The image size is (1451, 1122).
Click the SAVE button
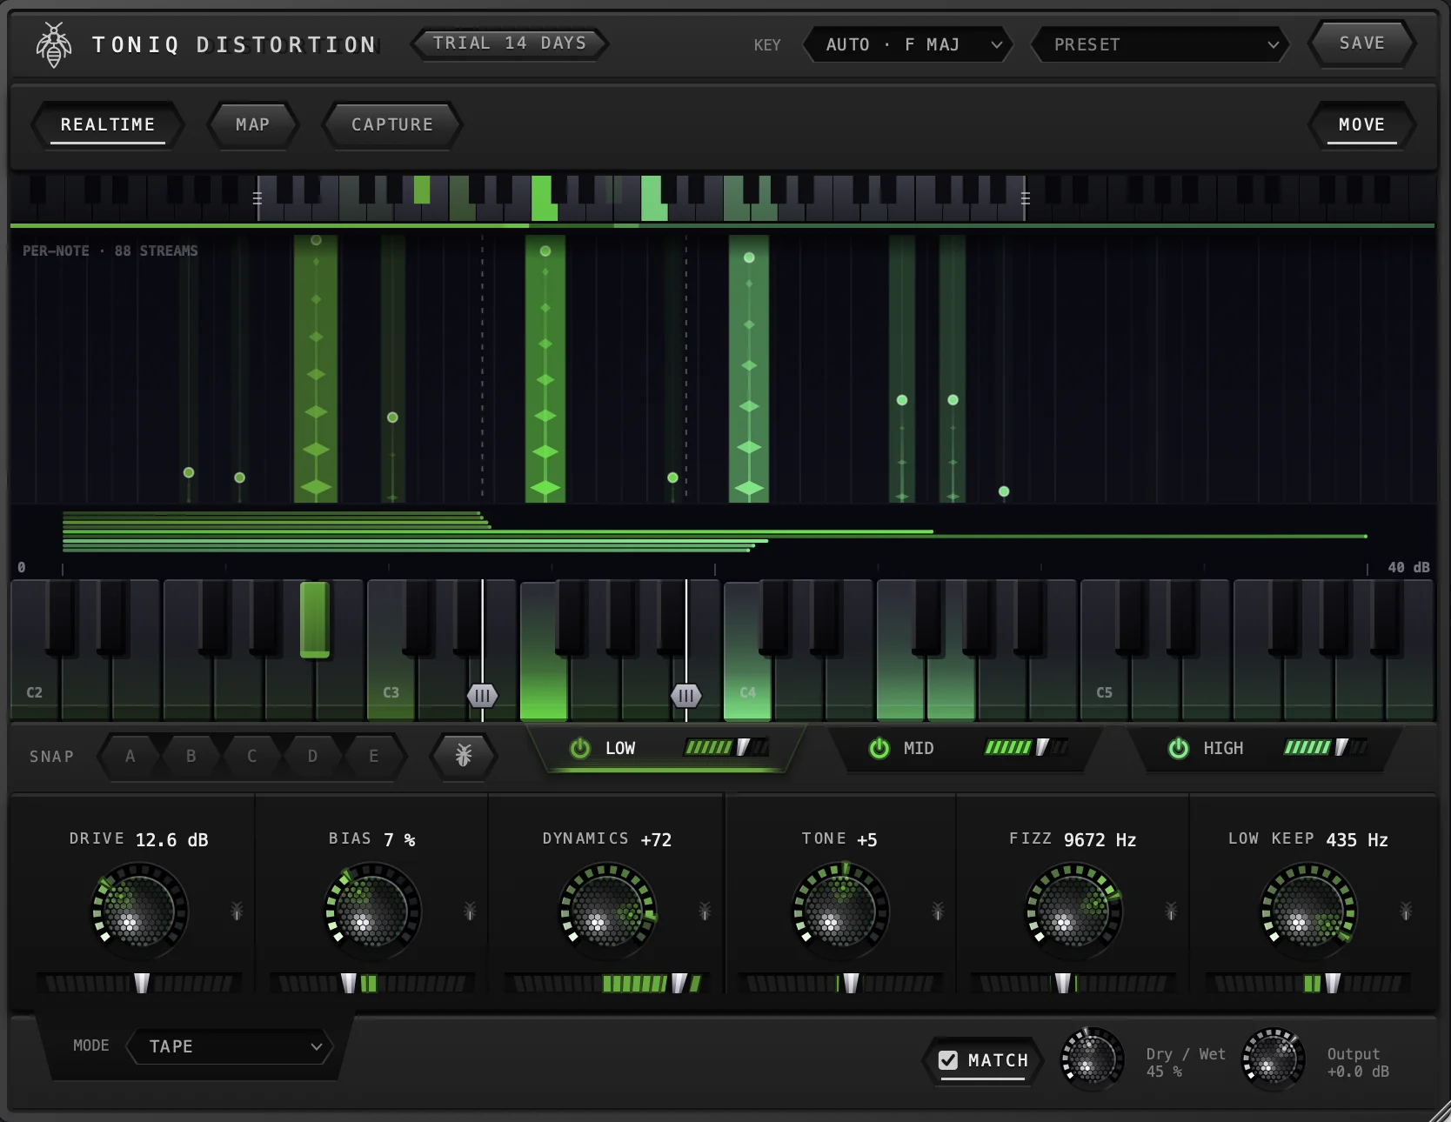click(1362, 43)
